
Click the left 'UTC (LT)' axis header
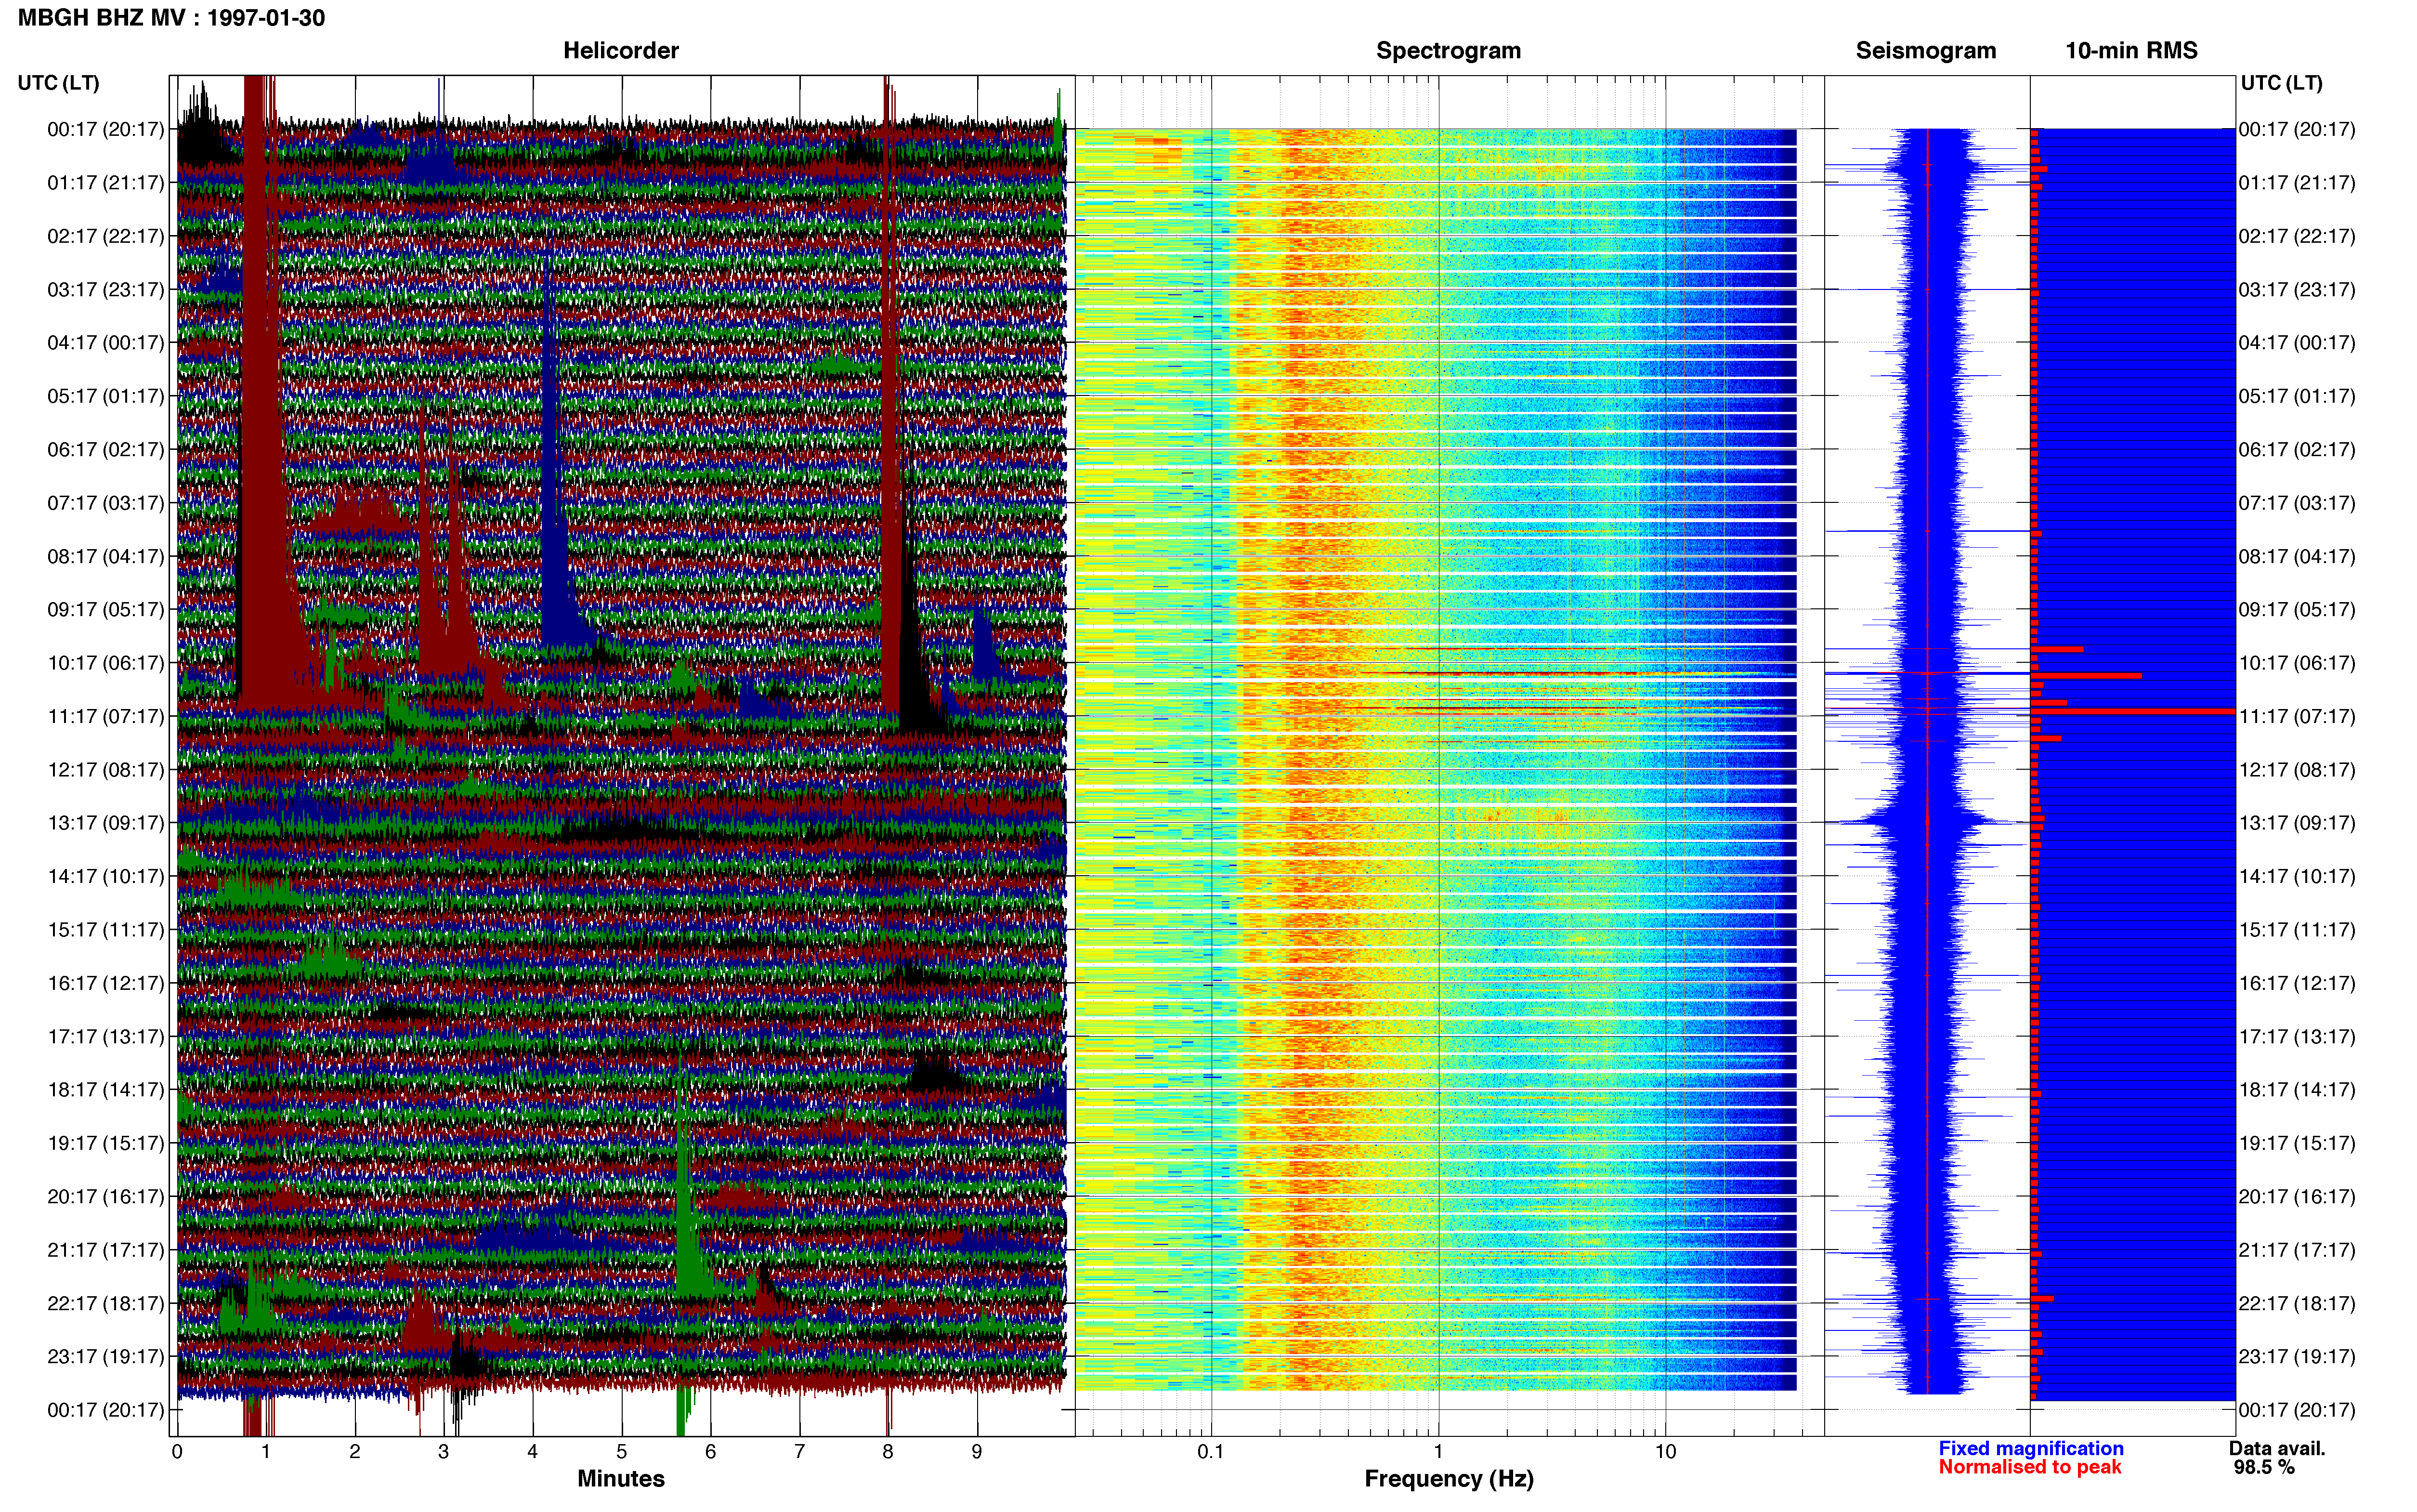pos(58,82)
